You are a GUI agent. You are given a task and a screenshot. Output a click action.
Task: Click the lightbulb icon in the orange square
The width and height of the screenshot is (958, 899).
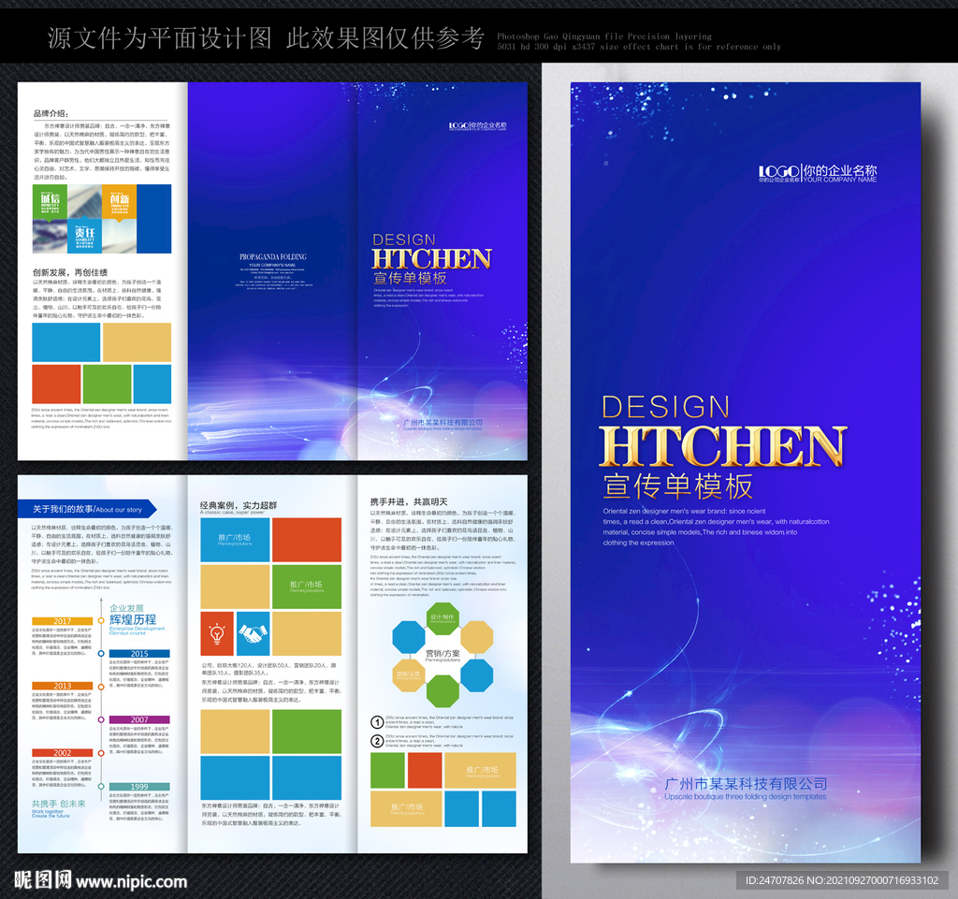click(217, 633)
